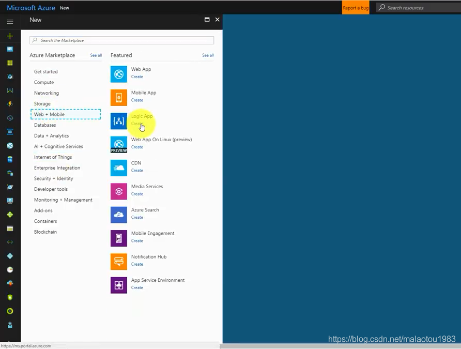Open App Services globe icon in sidebar
The image size is (461, 349).
[10, 145]
